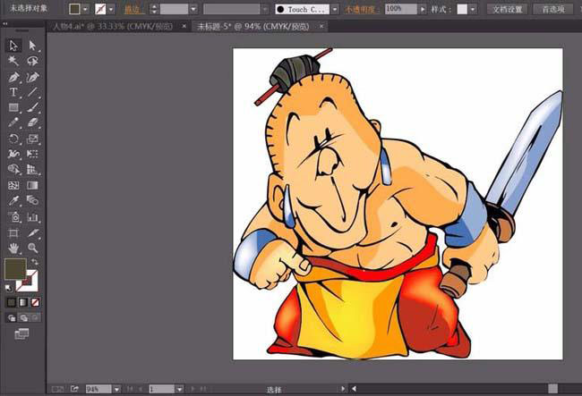Select the Symbol Sprayer tool
Screen dimensions: 582x396
click(13, 216)
